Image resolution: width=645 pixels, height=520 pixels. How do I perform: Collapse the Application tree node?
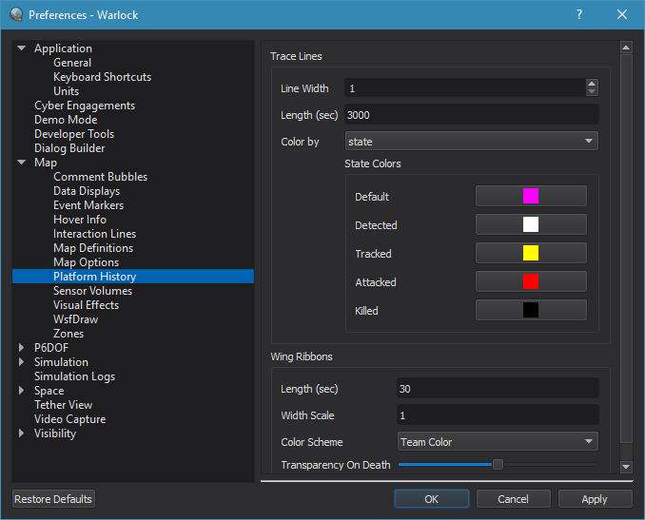(21, 48)
